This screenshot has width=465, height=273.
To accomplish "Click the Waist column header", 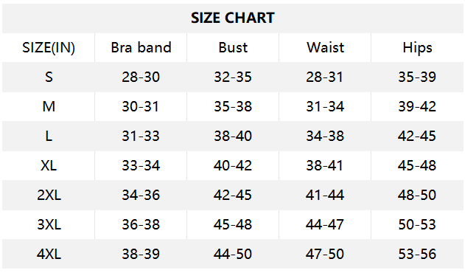I will click(325, 47).
